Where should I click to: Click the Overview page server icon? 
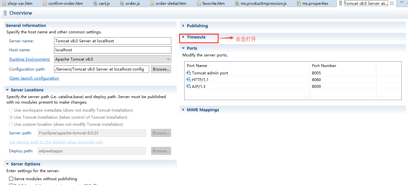[5, 13]
